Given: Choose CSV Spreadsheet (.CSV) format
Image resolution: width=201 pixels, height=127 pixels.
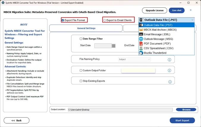Looking at the screenshot, I should (x=167, y=48).
